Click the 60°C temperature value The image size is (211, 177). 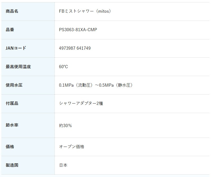[x=64, y=67]
